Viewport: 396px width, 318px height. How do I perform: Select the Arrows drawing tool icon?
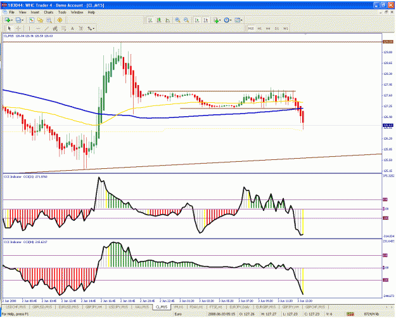tap(89, 29)
